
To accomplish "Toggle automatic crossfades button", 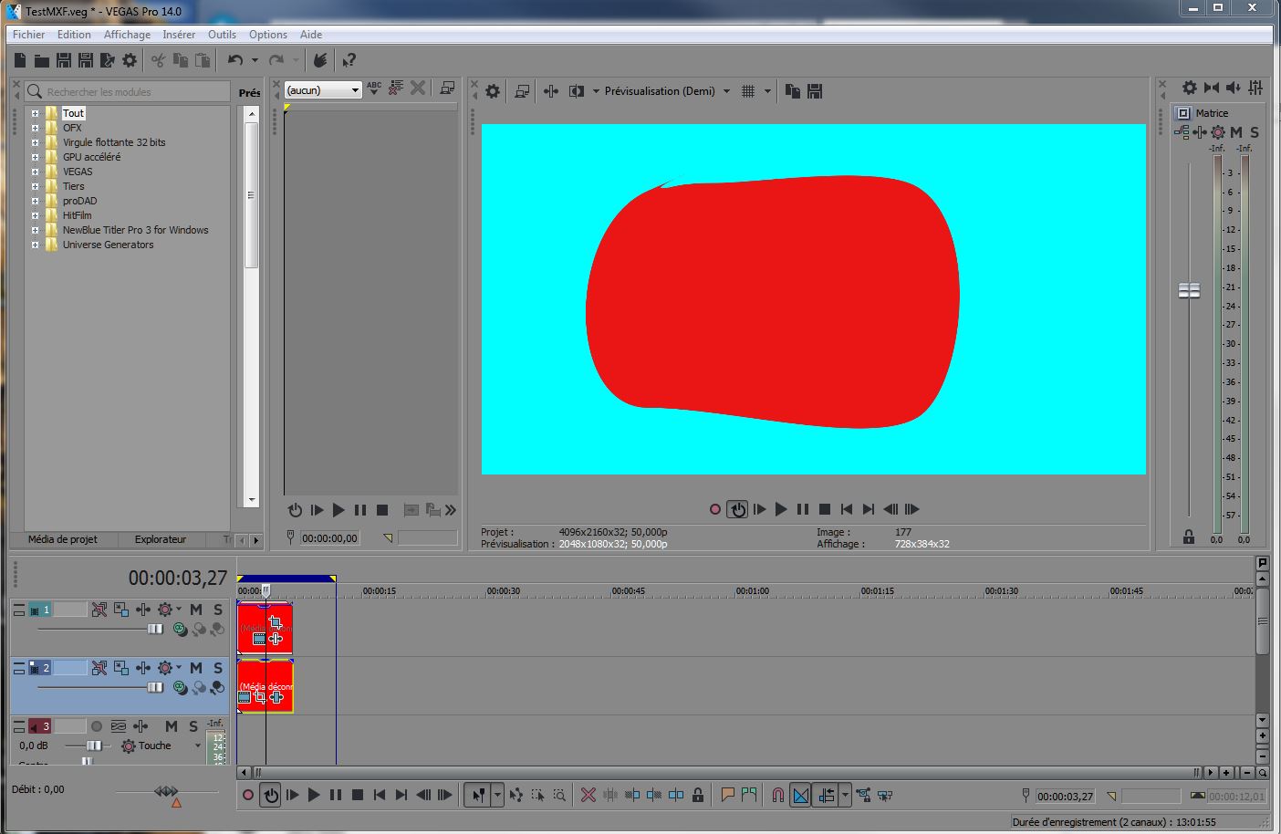I will (x=800, y=796).
